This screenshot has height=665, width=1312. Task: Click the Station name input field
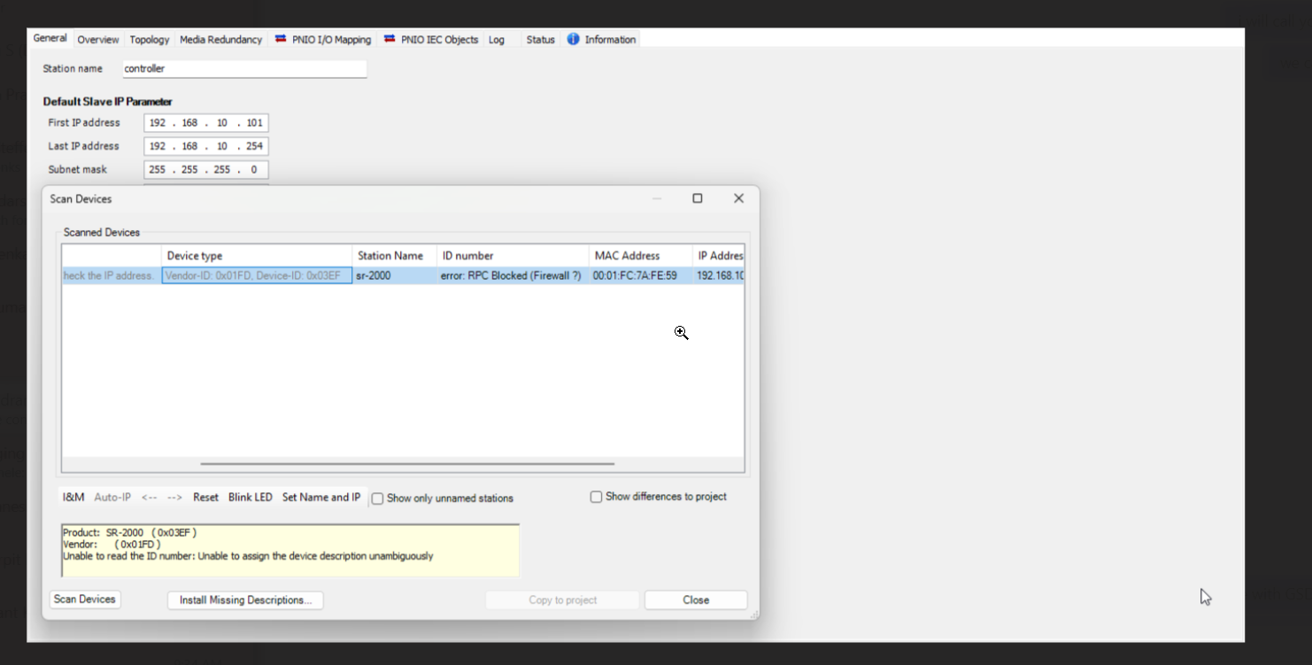pos(243,69)
